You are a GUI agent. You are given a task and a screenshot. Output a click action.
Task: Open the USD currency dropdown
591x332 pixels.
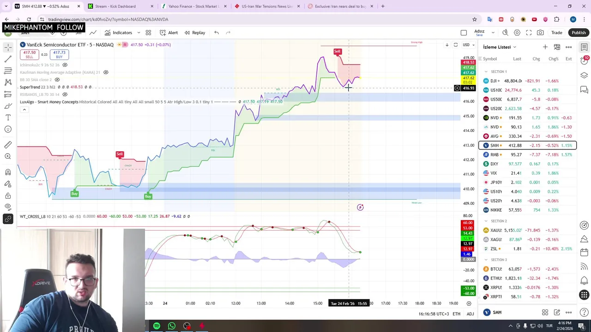pyautogui.click(x=468, y=45)
